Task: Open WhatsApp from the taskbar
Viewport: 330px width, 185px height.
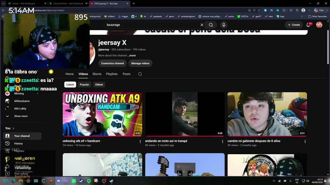Action: [74, 181]
